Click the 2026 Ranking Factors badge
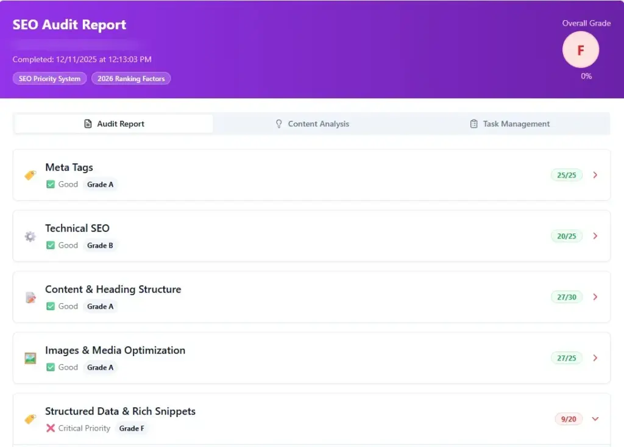 point(131,78)
